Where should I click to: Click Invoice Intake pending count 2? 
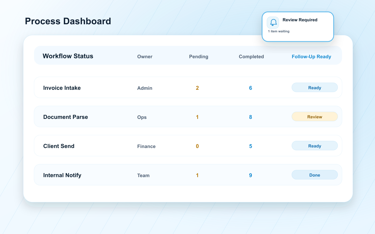pyautogui.click(x=197, y=88)
